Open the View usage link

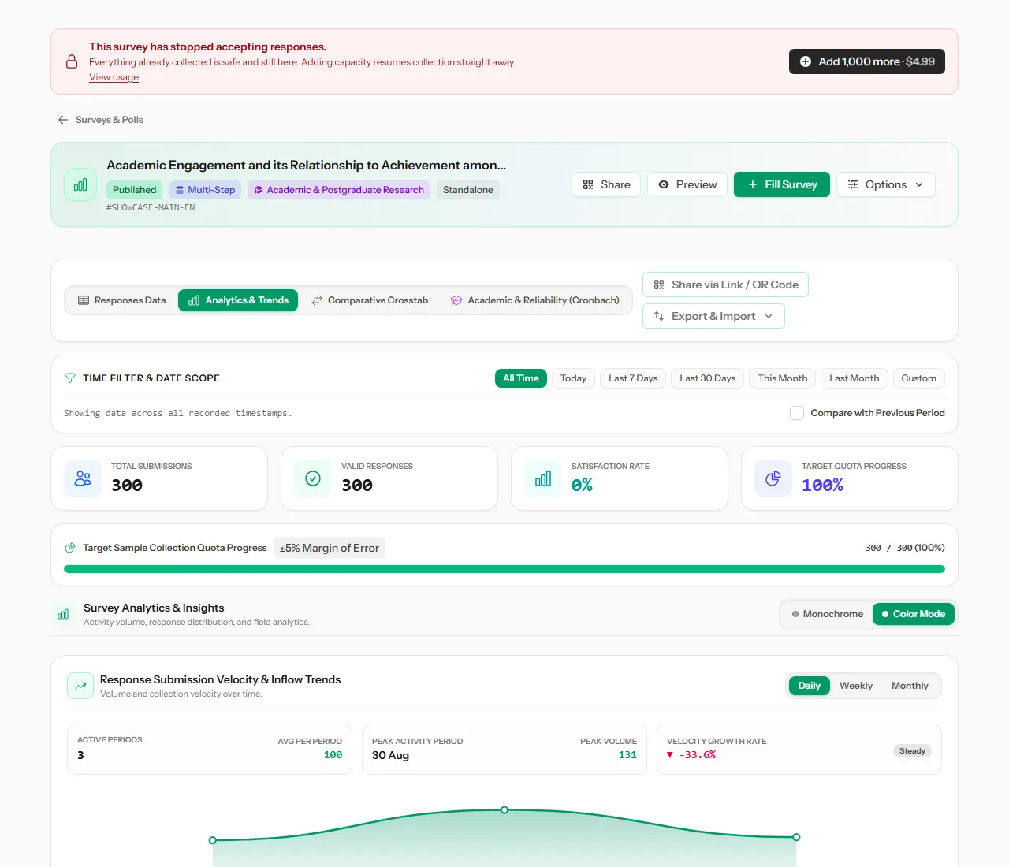point(114,77)
